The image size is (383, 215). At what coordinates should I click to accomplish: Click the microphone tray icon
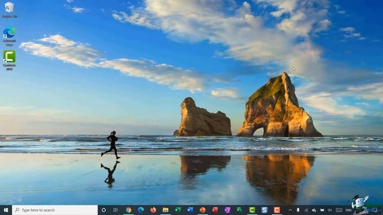(x=298, y=210)
